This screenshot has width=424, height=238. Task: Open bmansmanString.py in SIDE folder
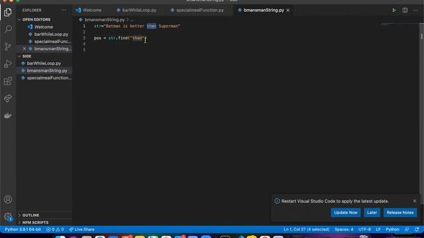click(x=47, y=71)
